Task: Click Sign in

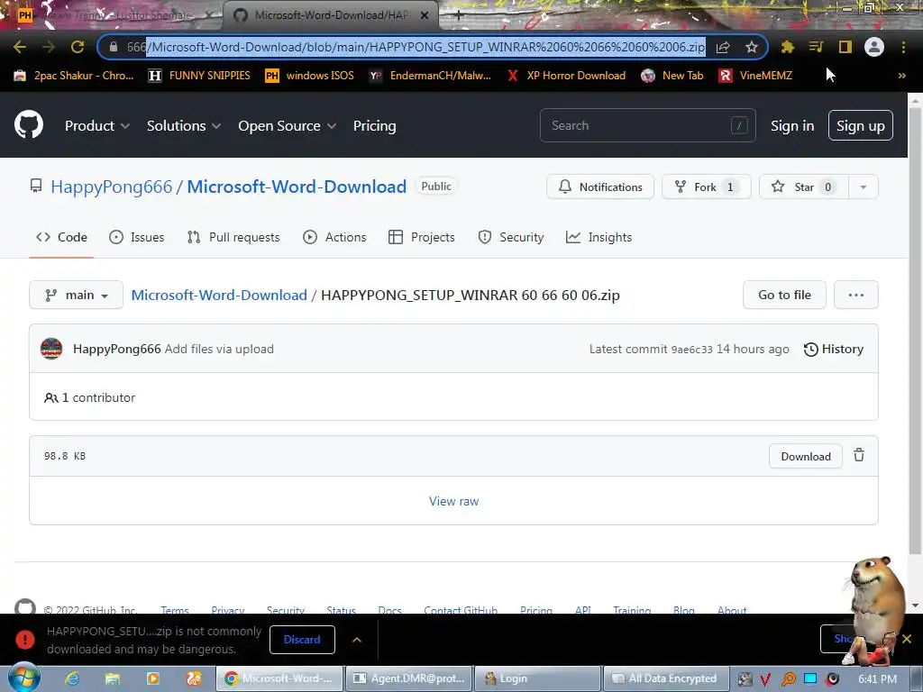Action: [792, 126]
